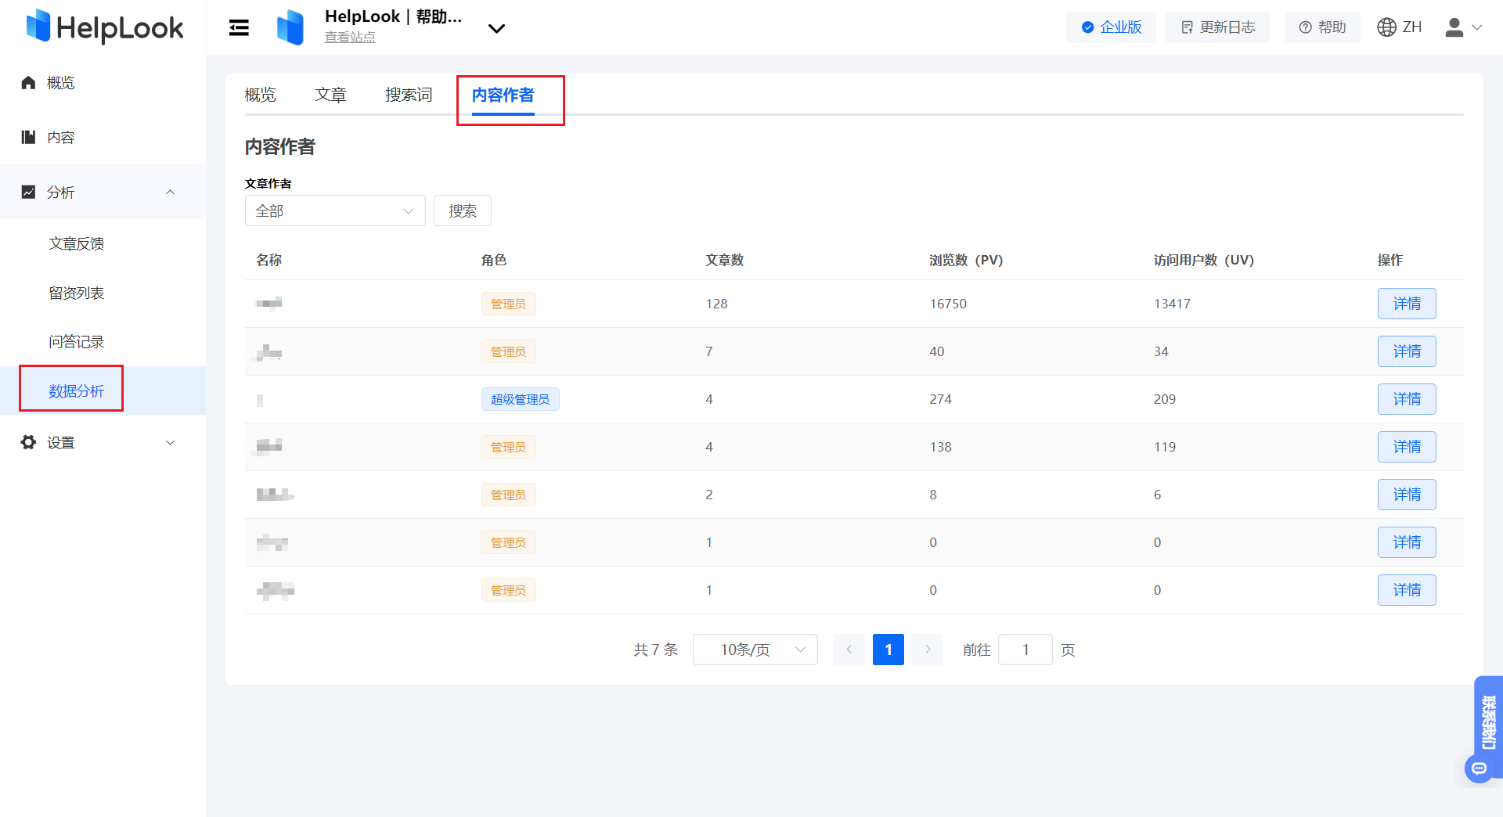
Task: Click the HelpLook logo in sidebar
Action: (104, 27)
